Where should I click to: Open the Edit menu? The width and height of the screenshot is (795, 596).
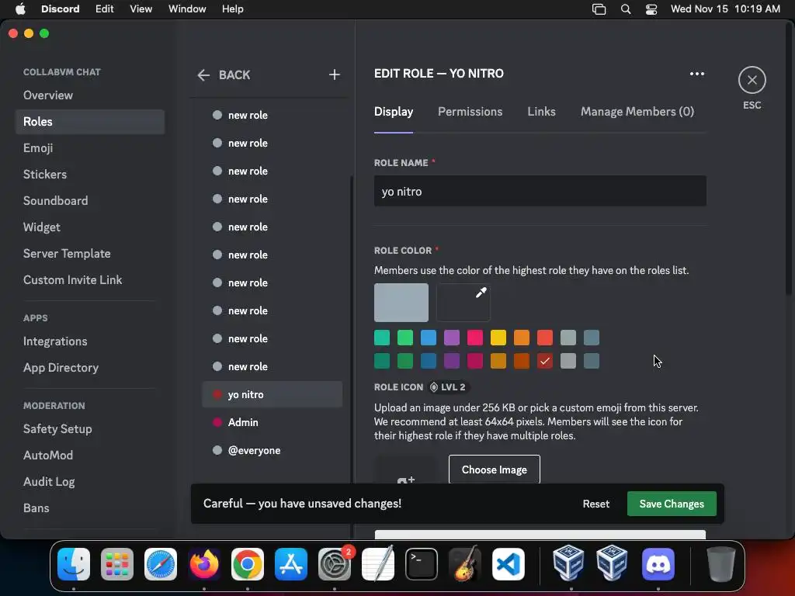[x=105, y=9]
